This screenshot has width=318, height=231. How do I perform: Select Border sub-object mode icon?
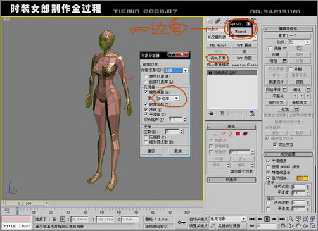231,134
